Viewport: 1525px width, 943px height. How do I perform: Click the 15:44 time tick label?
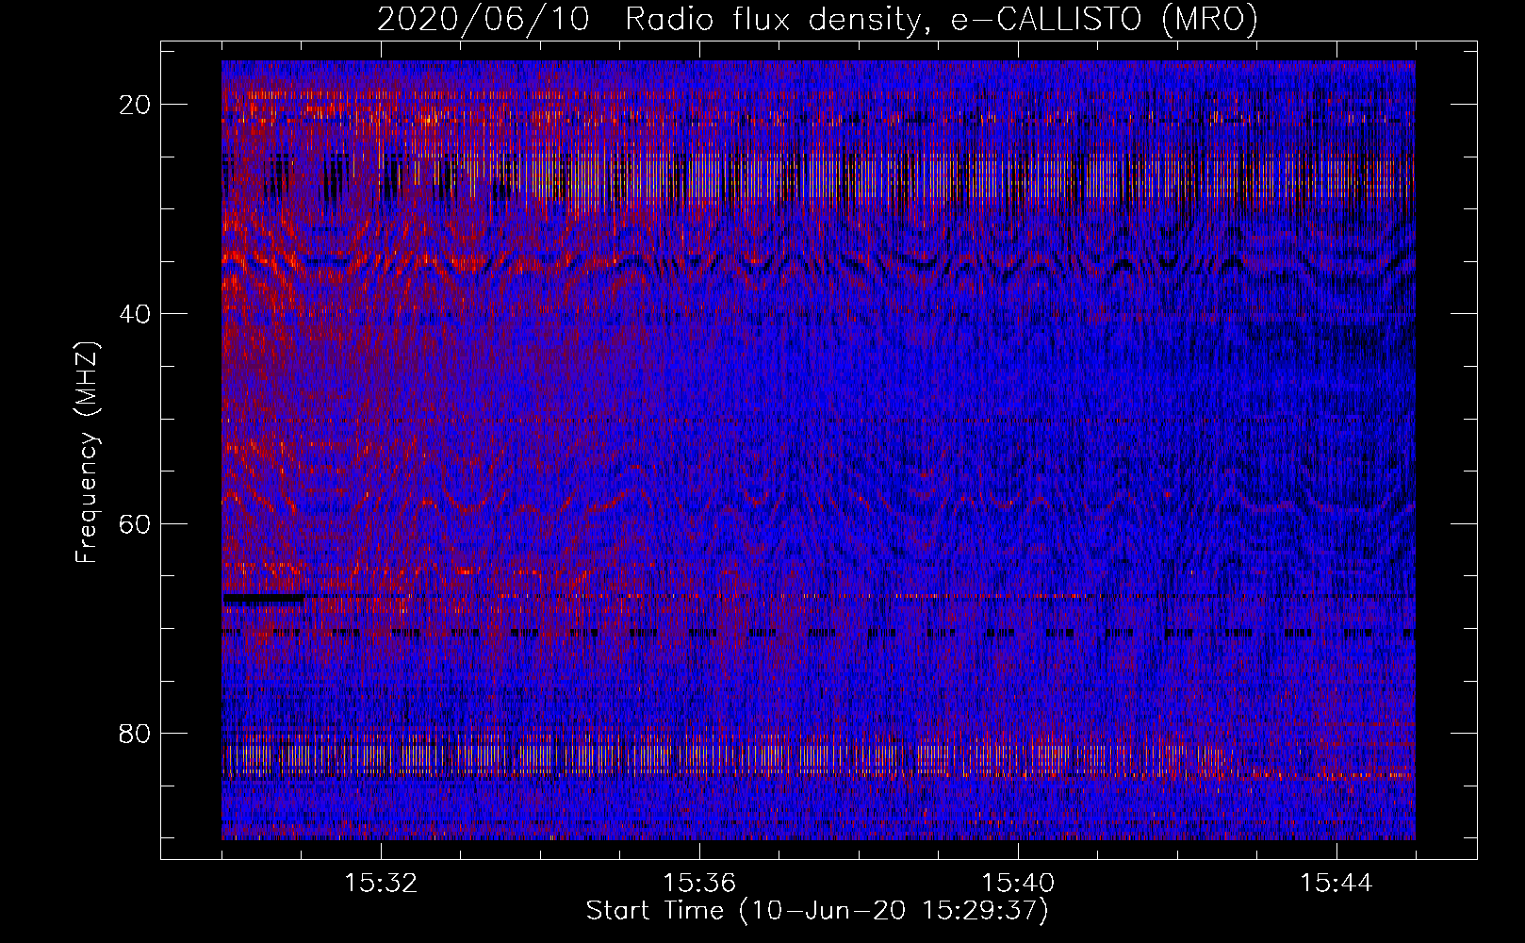click(x=1336, y=884)
